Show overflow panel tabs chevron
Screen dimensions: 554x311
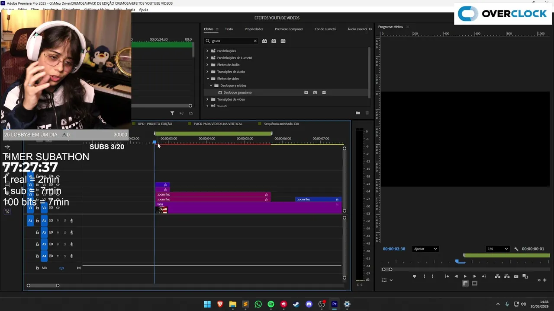pos(370,29)
